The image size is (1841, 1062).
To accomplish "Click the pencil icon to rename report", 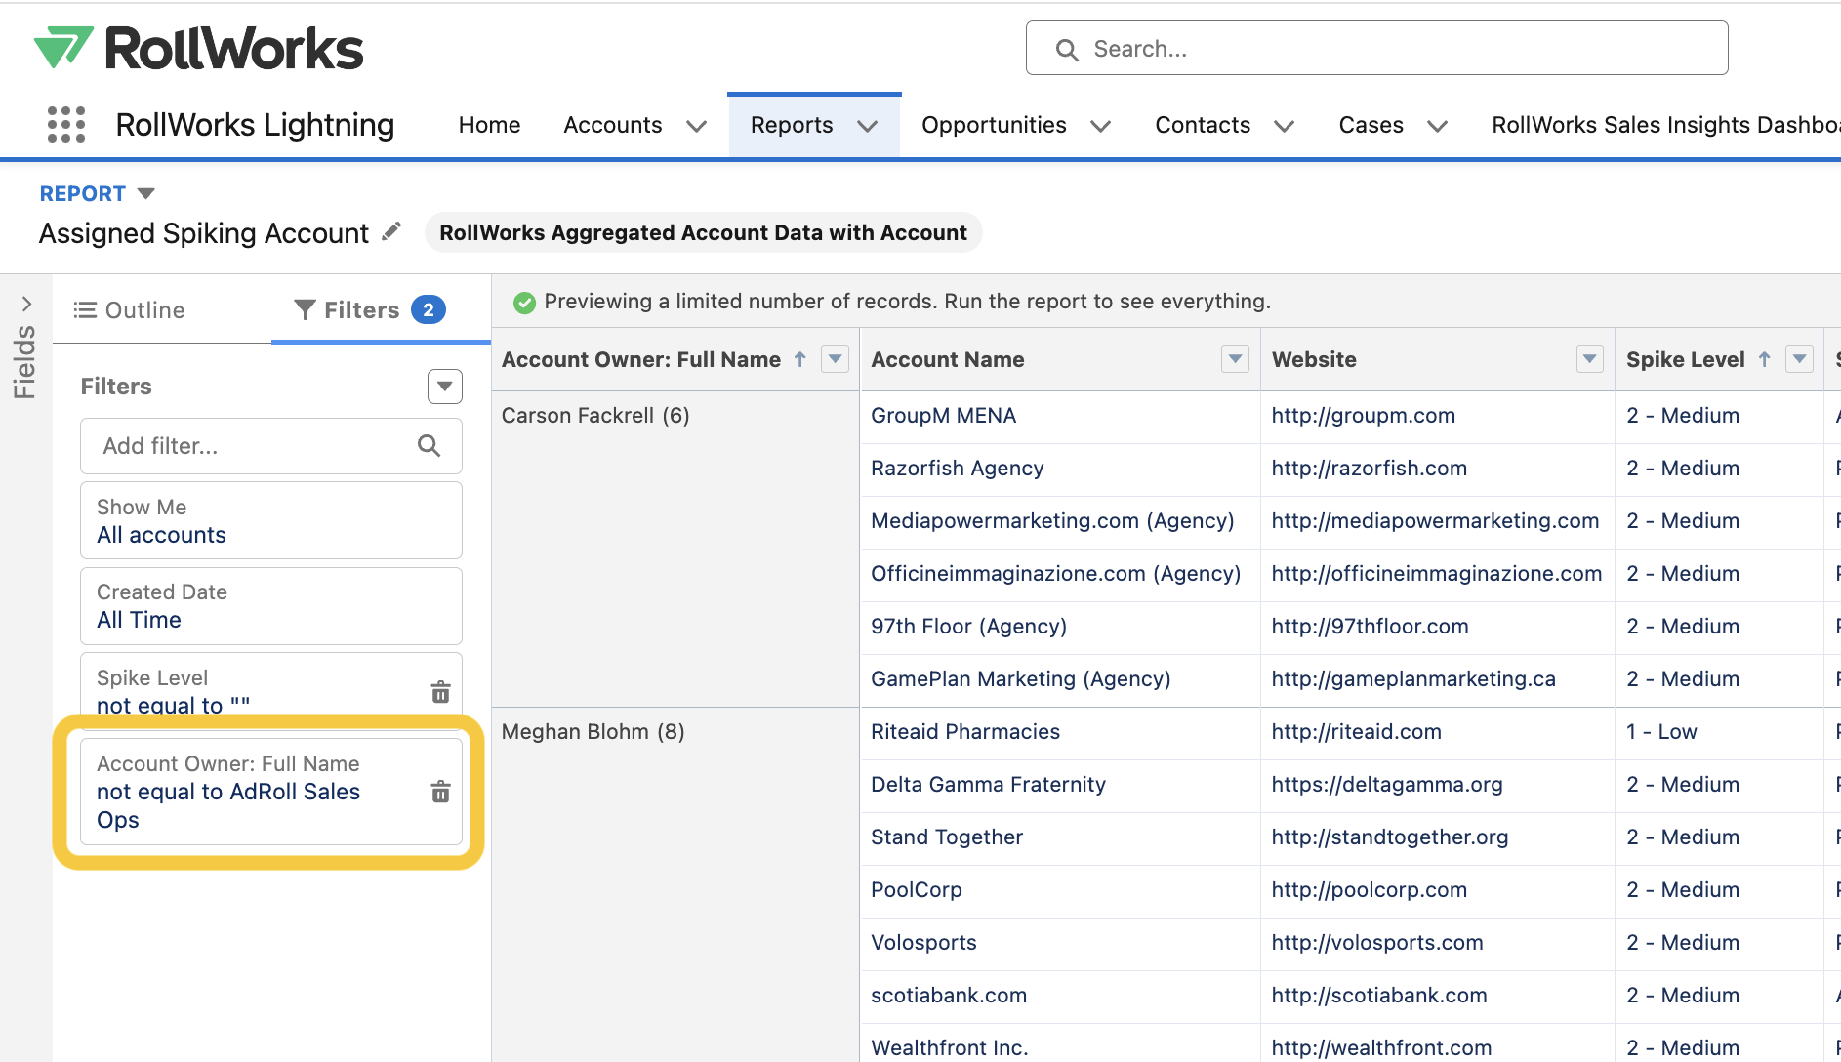I will click(391, 232).
